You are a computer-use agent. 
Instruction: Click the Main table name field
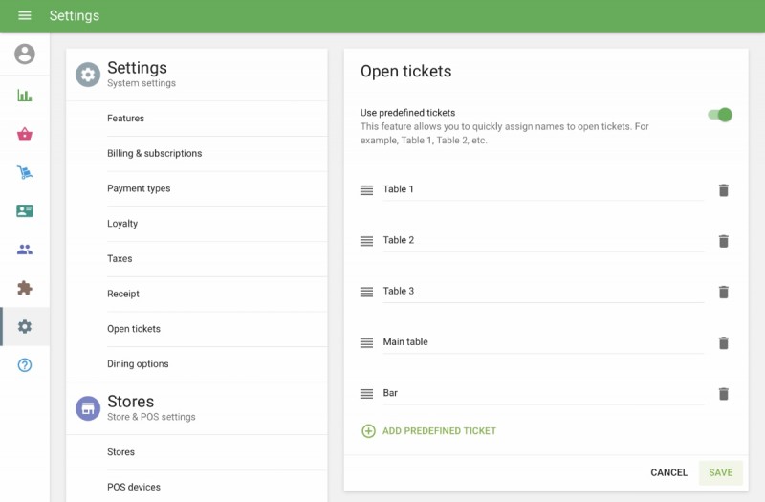pyautogui.click(x=540, y=342)
